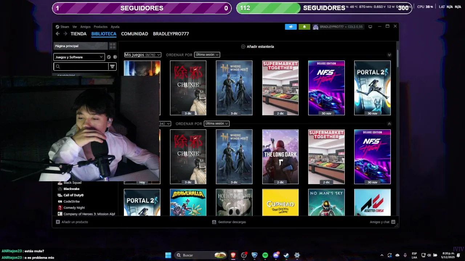The image size is (465, 261).
Task: Click the shield app icon in the taskbar
Action: coord(254,255)
